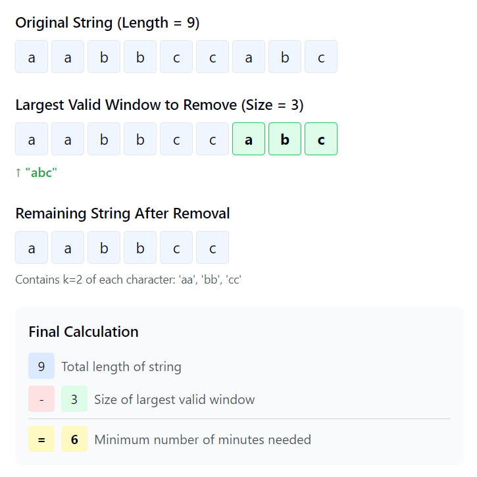Screen dimensions: 477x477
Task: Click the blue '9' total length badge
Action: pos(41,366)
